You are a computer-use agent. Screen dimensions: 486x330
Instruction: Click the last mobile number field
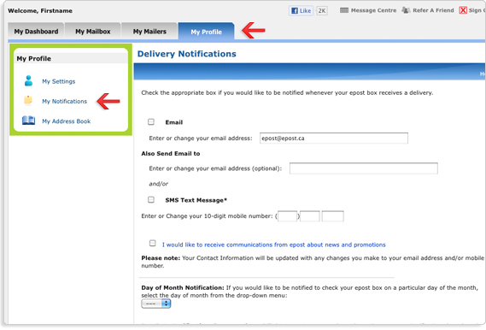coord(332,216)
